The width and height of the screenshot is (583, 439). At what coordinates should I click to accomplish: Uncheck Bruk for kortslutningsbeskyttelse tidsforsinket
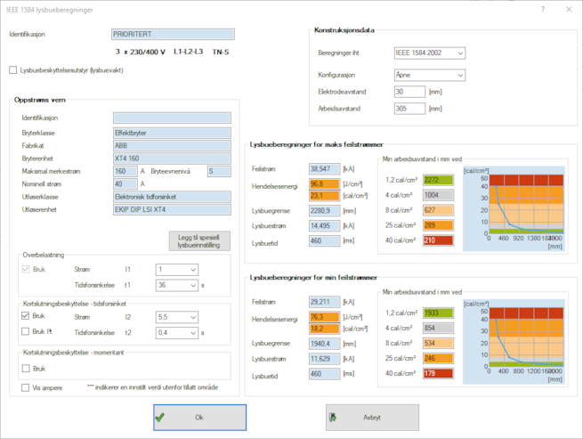[26, 315]
